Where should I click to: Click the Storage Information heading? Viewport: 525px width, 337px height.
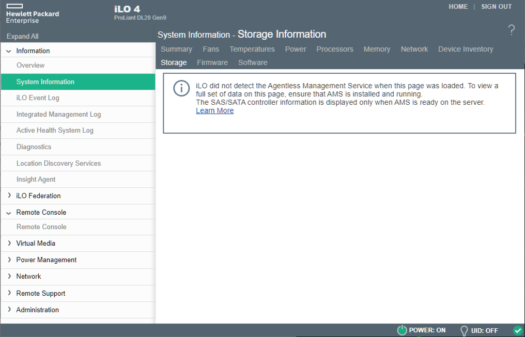point(282,35)
